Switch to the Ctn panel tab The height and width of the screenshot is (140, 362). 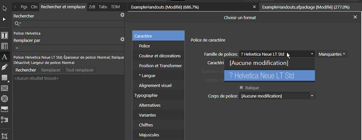pyautogui.click(x=34, y=7)
